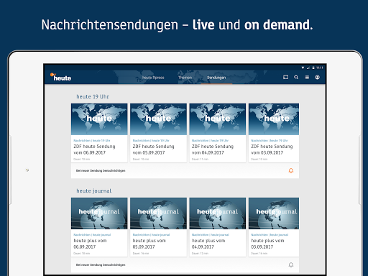Select the Sendungen tab
The width and height of the screenshot is (368, 276).
tap(216, 78)
